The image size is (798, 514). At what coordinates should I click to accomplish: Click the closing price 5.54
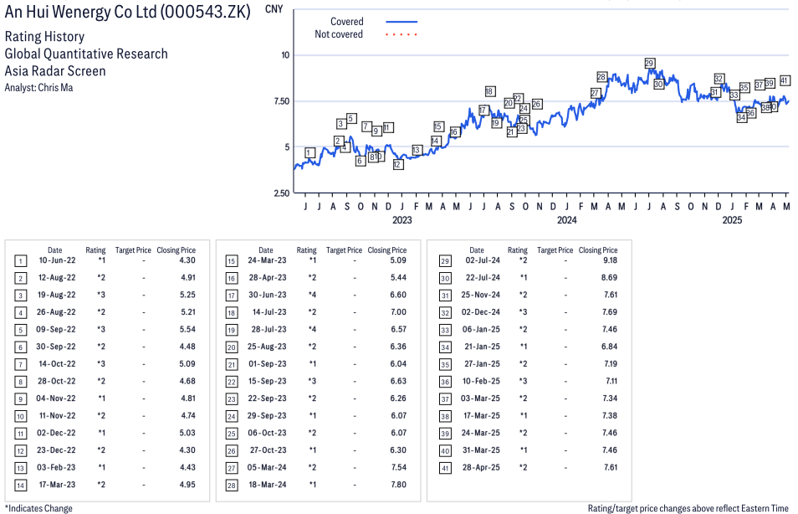[x=187, y=330]
